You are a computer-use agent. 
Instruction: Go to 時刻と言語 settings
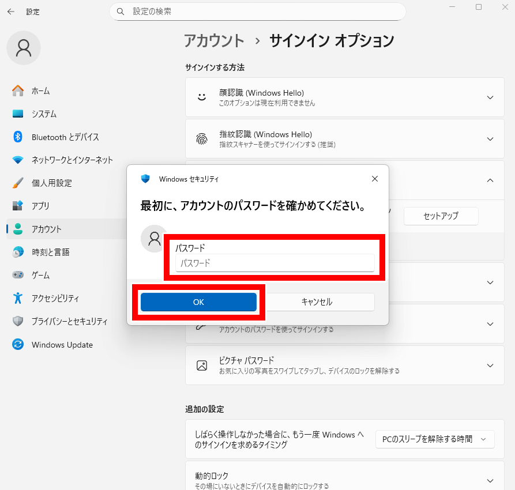pyautogui.click(x=50, y=252)
